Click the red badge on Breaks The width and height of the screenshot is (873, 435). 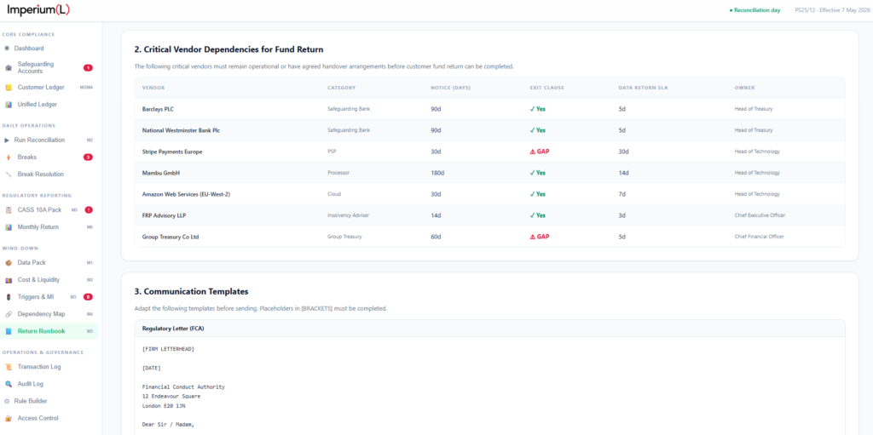88,157
